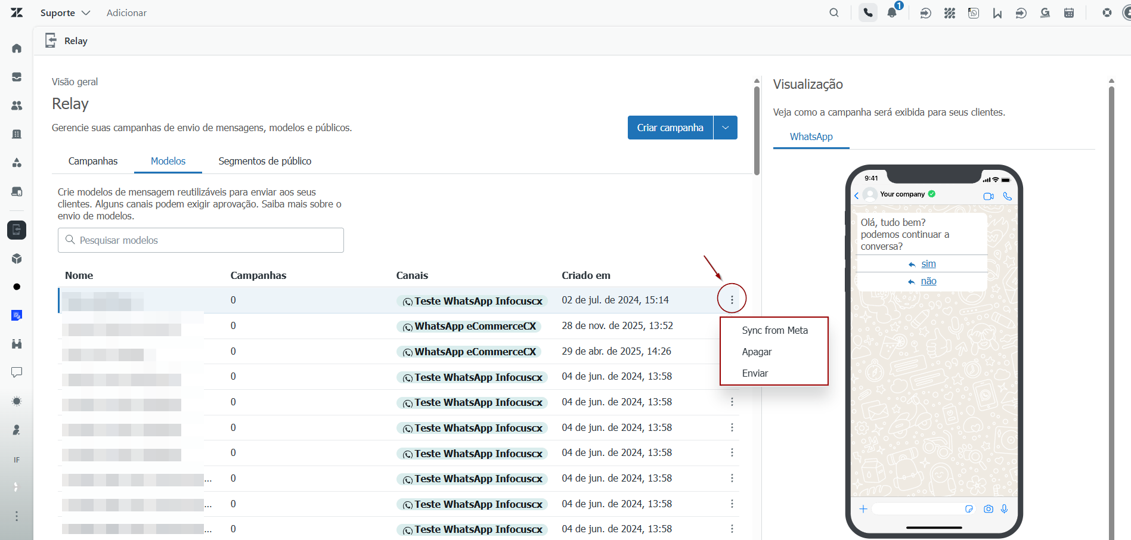Open Views inbox icon in sidebar
This screenshot has width=1131, height=540.
click(17, 77)
